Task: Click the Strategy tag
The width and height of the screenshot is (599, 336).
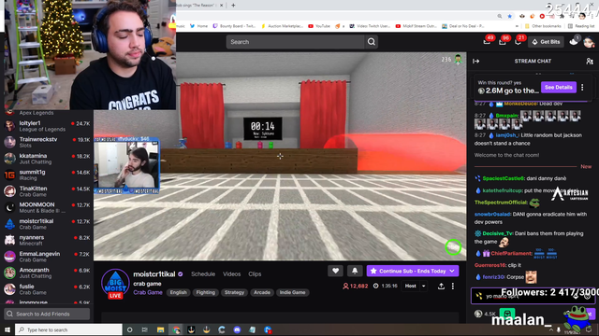Action: coord(234,292)
